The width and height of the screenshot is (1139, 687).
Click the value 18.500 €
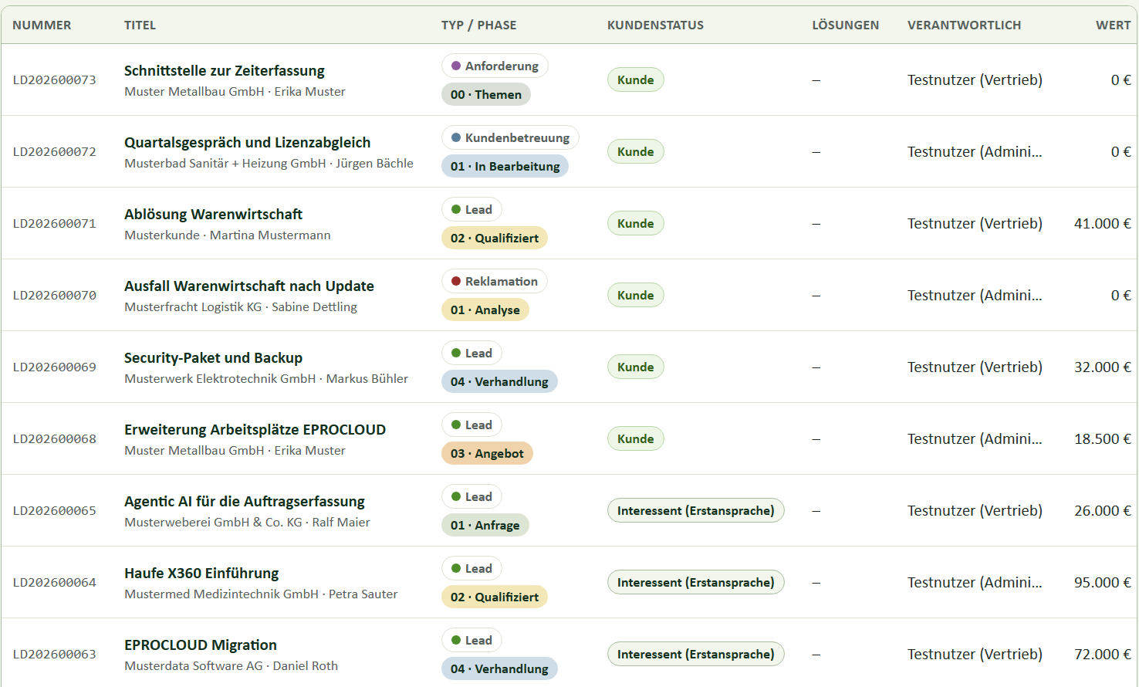click(x=1103, y=438)
